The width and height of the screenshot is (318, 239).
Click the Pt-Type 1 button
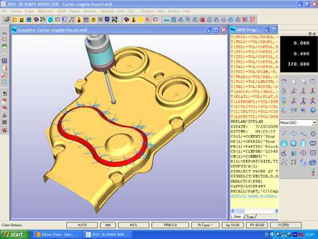(x=205, y=225)
